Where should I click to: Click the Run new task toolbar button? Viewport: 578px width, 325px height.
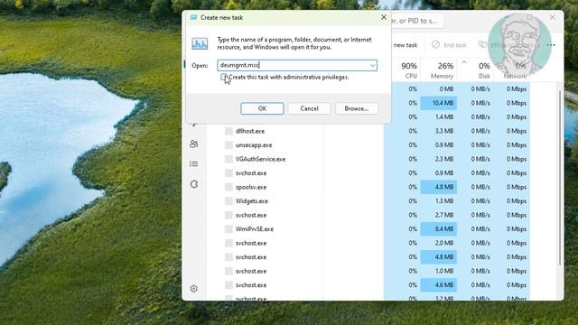coord(405,45)
